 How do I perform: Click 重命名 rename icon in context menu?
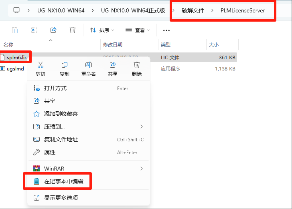coord(89,69)
